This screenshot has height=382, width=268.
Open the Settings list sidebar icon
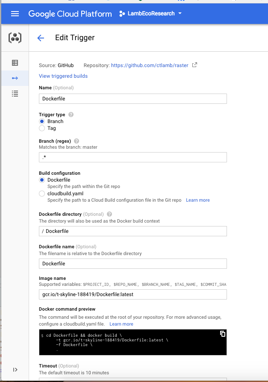click(x=15, y=94)
